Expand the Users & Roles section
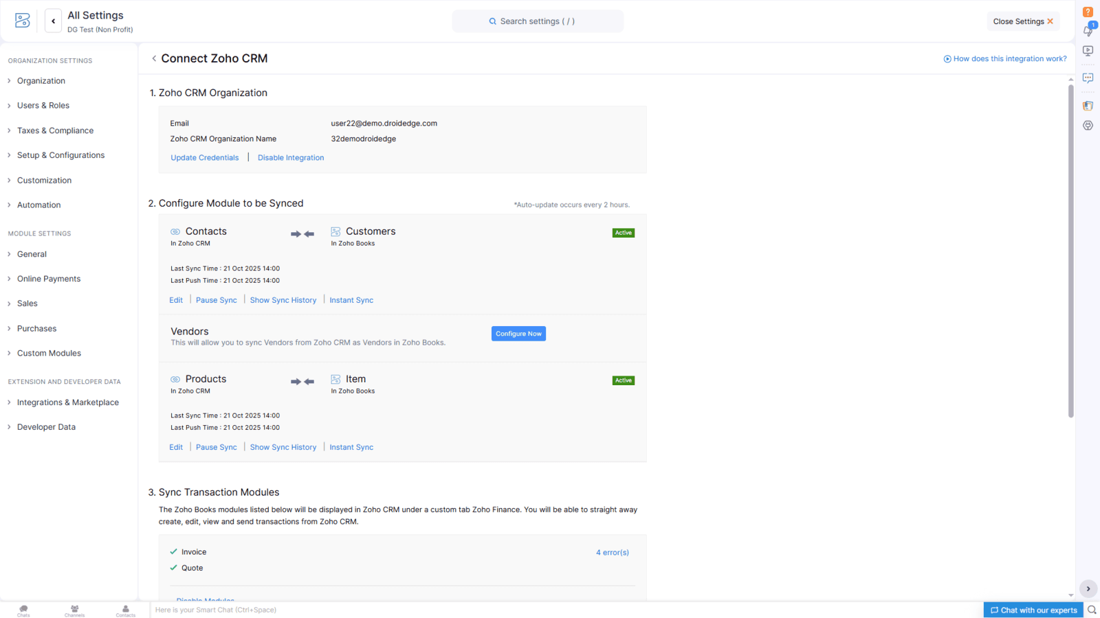1100x618 pixels. click(x=43, y=106)
